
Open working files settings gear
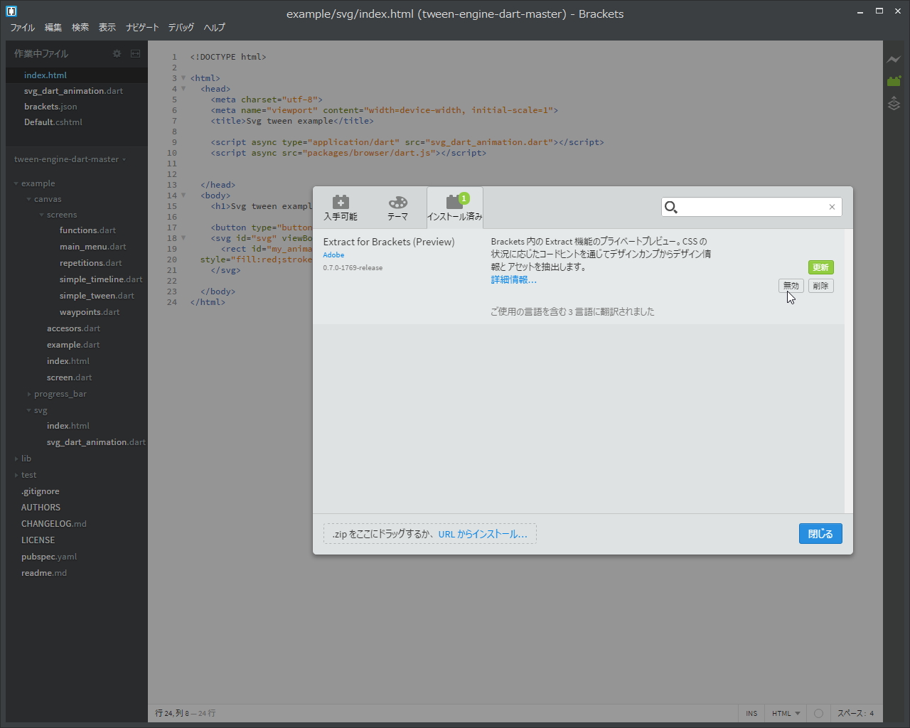pyautogui.click(x=117, y=53)
